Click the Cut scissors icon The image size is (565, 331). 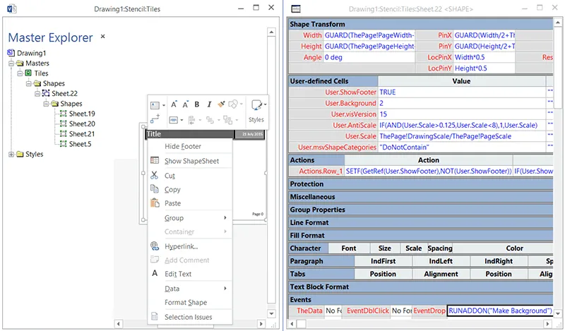tap(154, 175)
